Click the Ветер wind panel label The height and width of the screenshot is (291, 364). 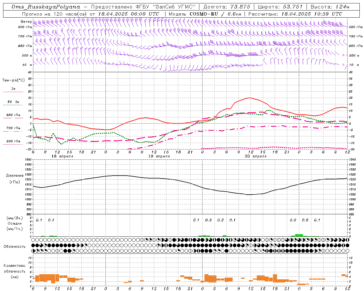click(x=26, y=22)
